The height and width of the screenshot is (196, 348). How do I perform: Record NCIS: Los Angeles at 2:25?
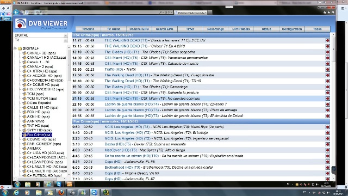pyautogui.click(x=327, y=138)
